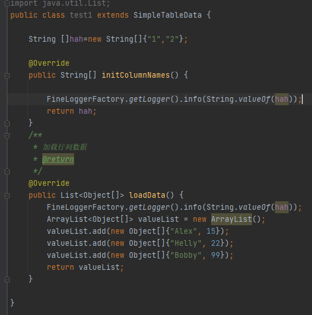Click the SimpleTableData superclass name

(168, 15)
